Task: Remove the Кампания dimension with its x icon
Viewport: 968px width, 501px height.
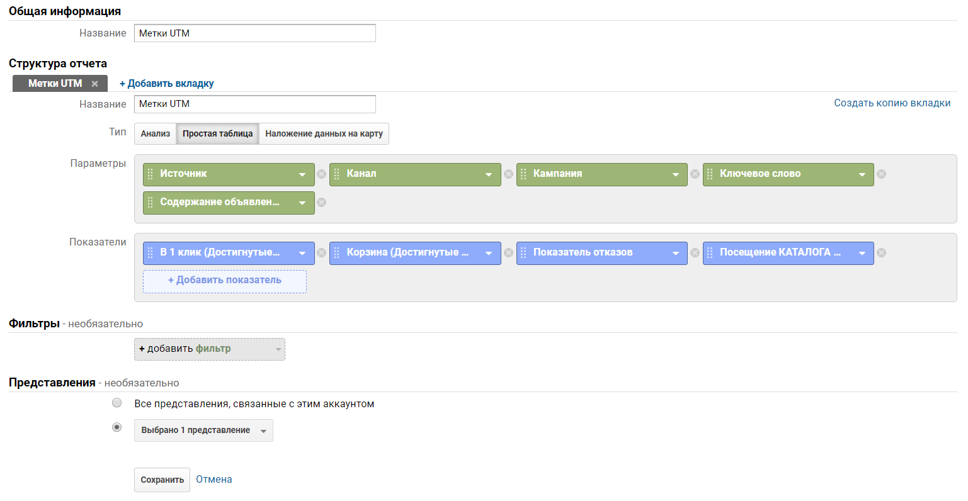Action: [x=695, y=174]
